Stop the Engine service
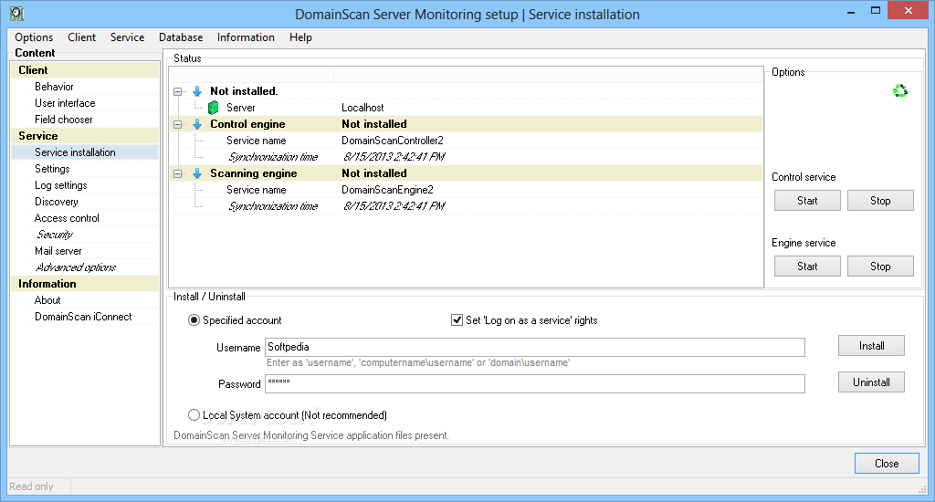935x502 pixels. coord(880,266)
